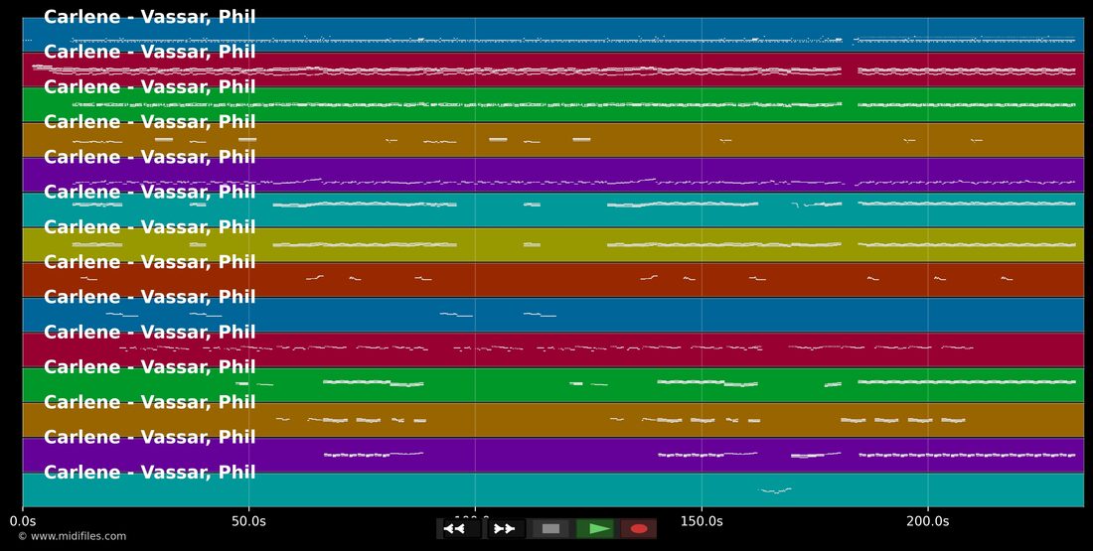Jump to the 0.0s timeline label

tap(23, 521)
